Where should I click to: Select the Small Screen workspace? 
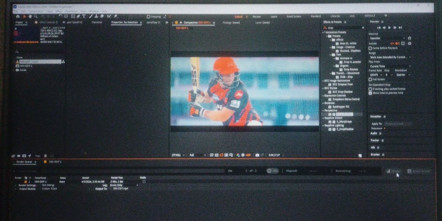click(294, 16)
